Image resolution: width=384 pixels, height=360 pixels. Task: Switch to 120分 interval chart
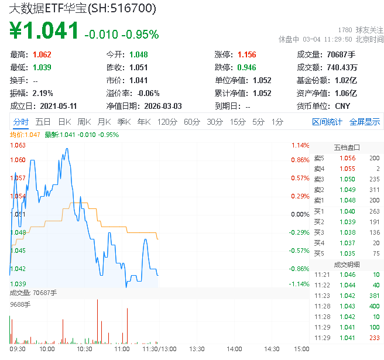(x=167, y=122)
